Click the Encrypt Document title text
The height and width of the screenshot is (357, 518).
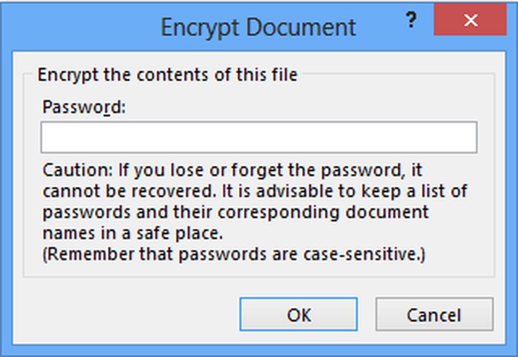tap(258, 27)
